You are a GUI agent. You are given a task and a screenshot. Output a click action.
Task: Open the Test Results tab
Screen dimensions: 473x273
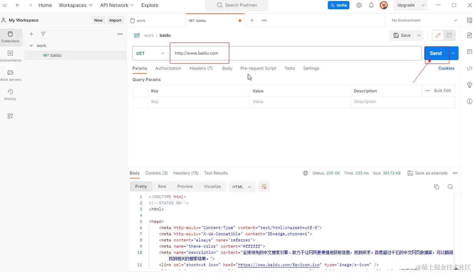[x=216, y=173]
